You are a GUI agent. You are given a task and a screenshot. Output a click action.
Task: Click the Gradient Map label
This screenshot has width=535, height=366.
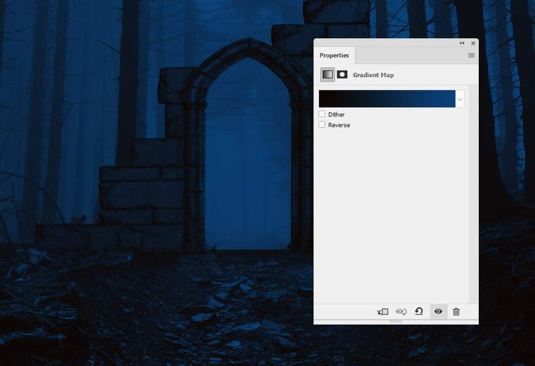pos(373,75)
